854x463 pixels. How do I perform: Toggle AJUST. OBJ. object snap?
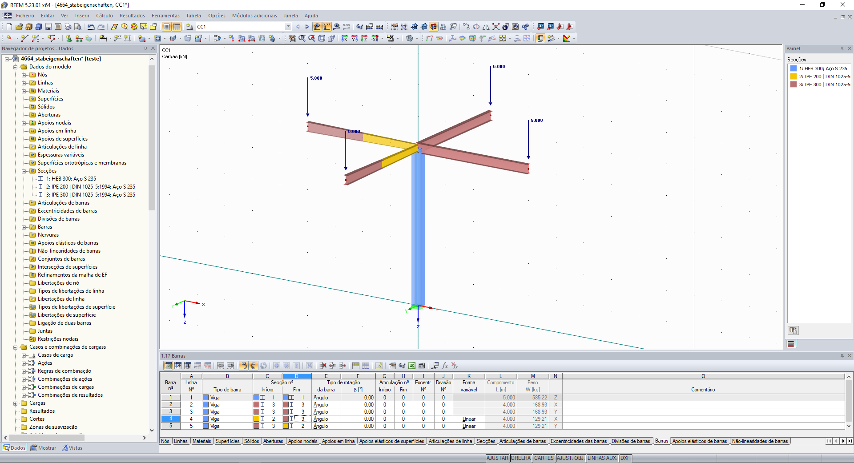point(571,458)
